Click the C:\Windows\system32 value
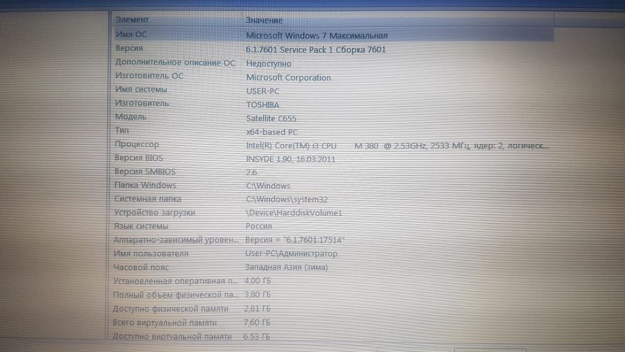 pyautogui.click(x=287, y=199)
